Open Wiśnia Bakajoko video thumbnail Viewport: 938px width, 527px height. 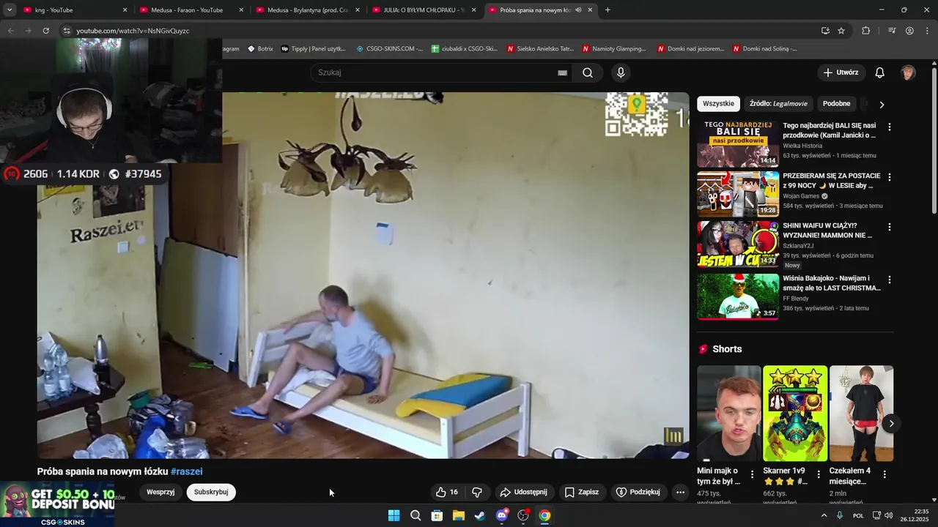pos(738,296)
